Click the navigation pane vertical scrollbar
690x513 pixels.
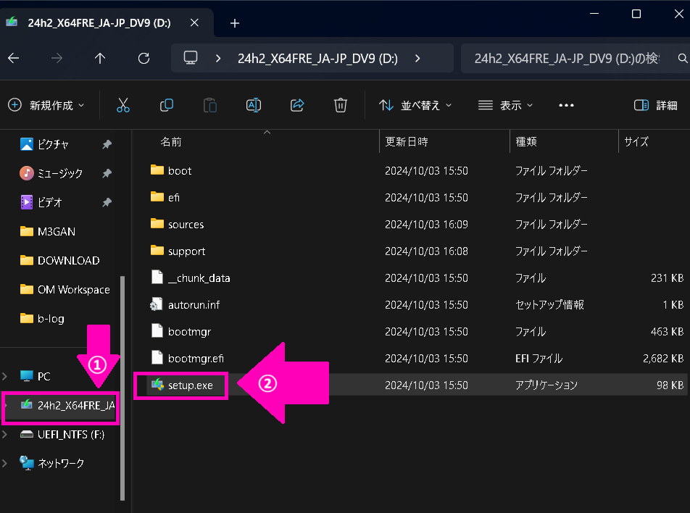[x=122, y=388]
